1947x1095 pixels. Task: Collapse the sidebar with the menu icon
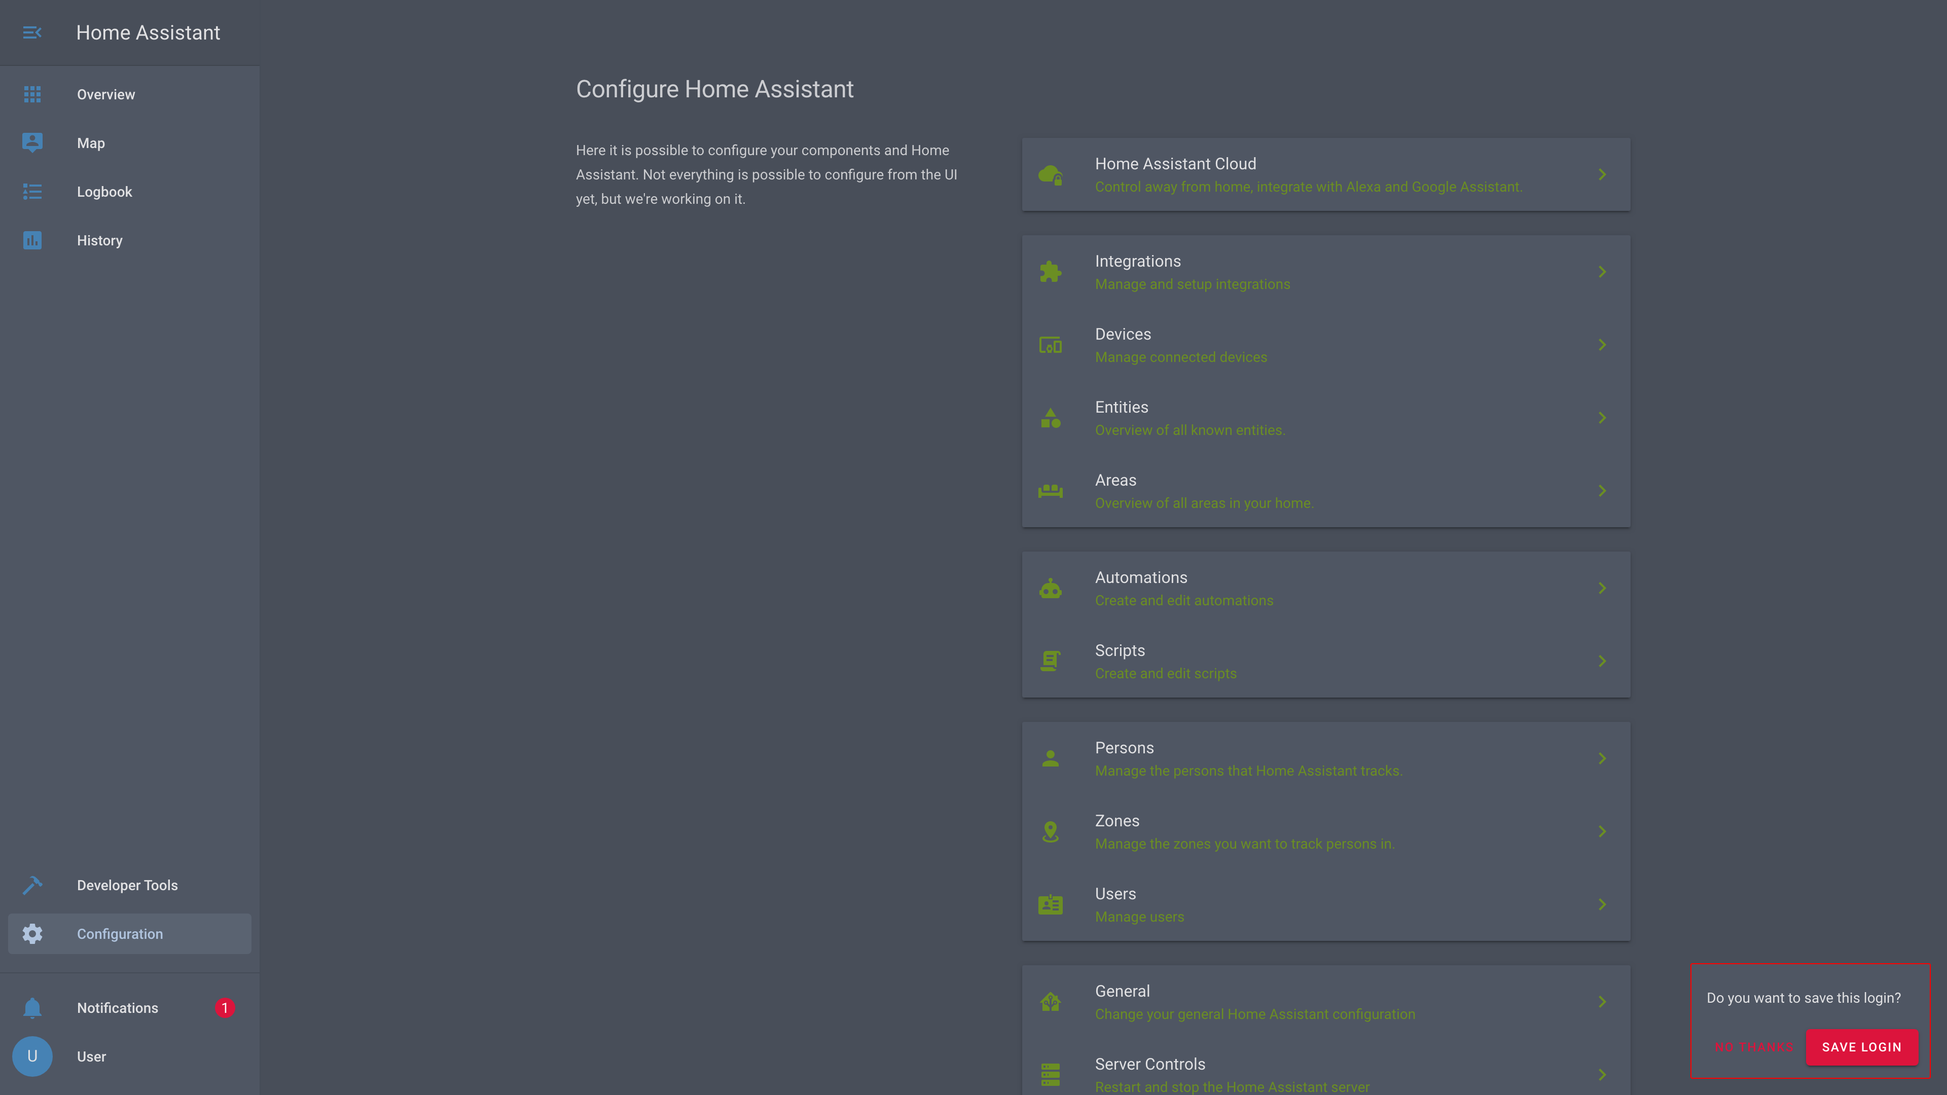point(32,32)
